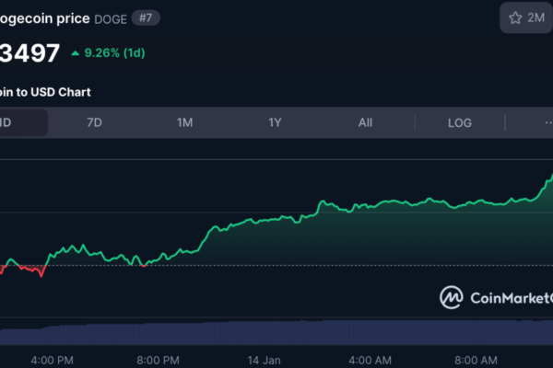Click the 8:00 AM axis label
The height and width of the screenshot is (368, 553).
coord(476,361)
